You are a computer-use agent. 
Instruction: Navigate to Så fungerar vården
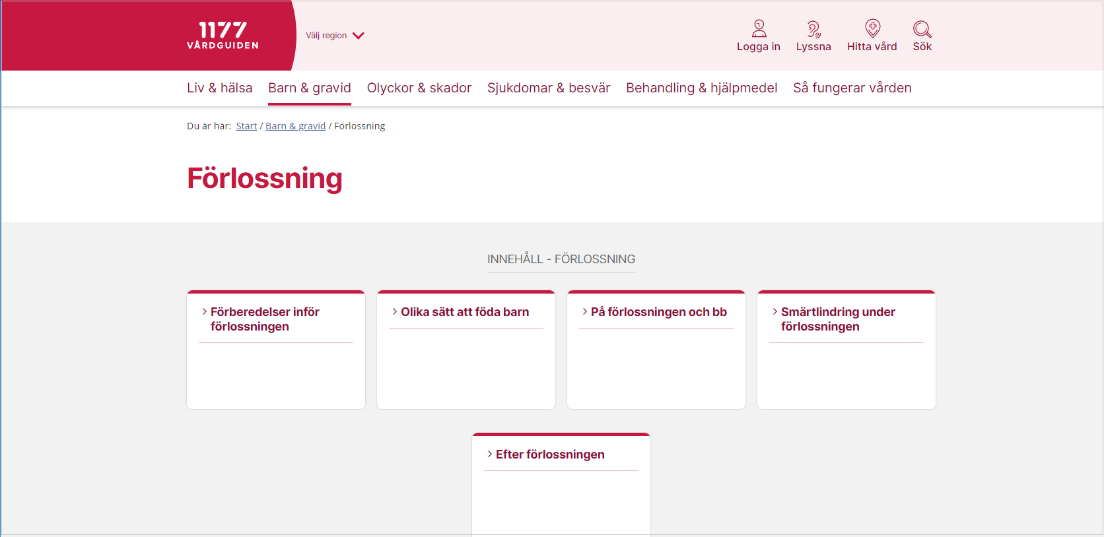coord(852,88)
